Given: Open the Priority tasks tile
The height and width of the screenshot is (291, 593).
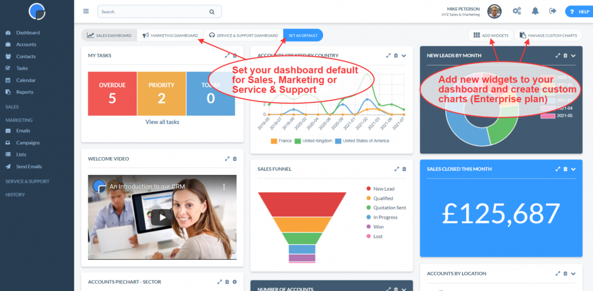Looking at the screenshot, I should 162,93.
